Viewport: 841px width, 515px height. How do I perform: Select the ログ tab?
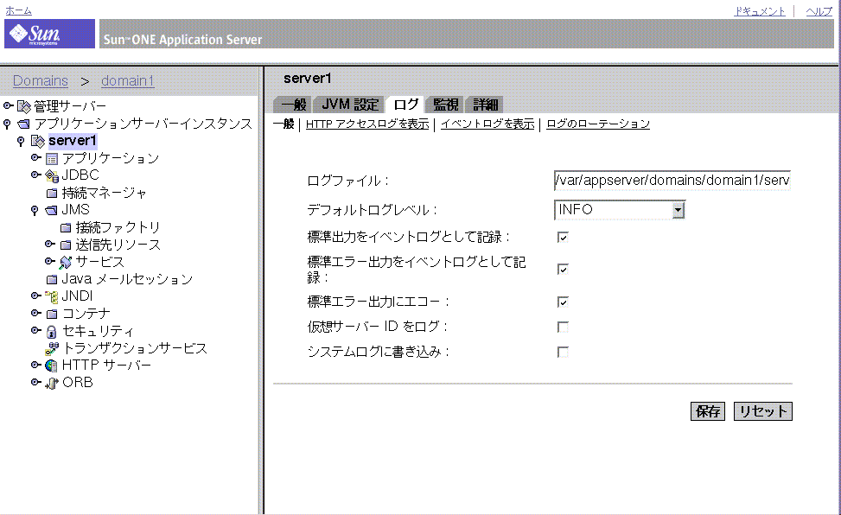[405, 105]
